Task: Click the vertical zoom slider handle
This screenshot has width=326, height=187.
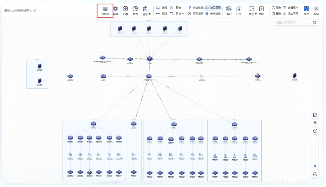Action: [x=315, y=166]
